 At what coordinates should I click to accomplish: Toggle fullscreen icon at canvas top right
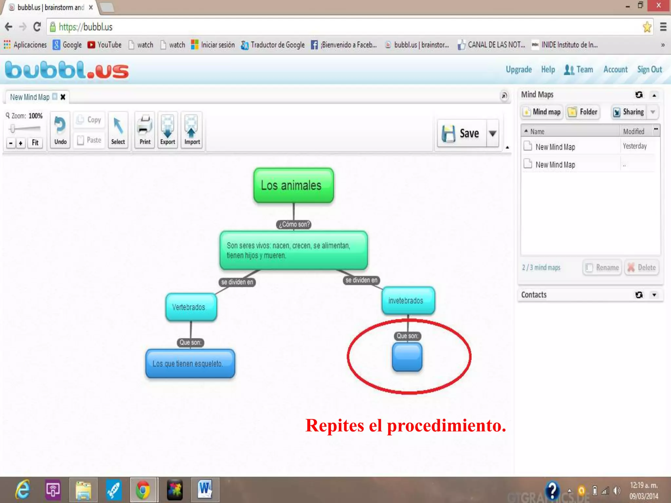tap(504, 96)
